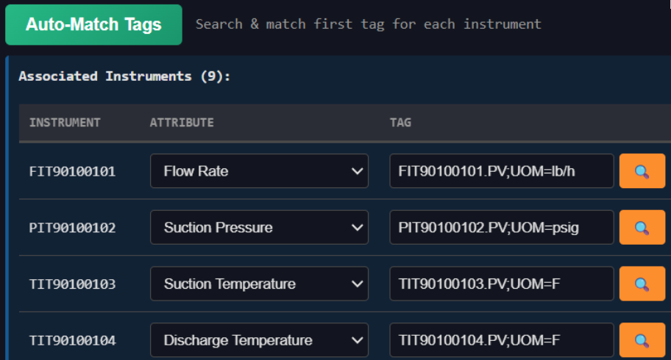Click the TIT90100103 instrument label
Viewport: 671px width, 360px height.
pyautogui.click(x=72, y=284)
